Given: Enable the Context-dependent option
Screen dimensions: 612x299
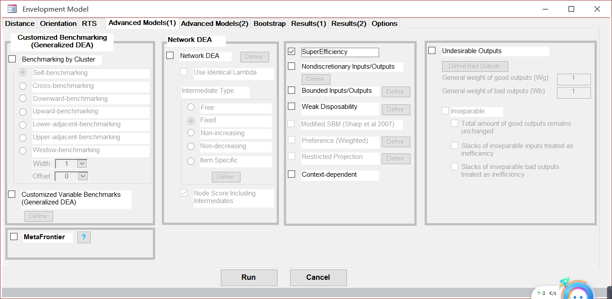Looking at the screenshot, I should click(x=291, y=174).
